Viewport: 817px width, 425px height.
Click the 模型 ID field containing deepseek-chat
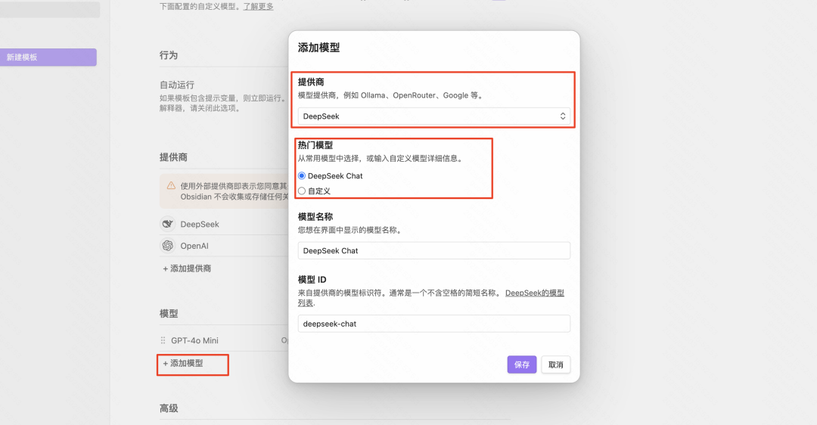[433, 324]
